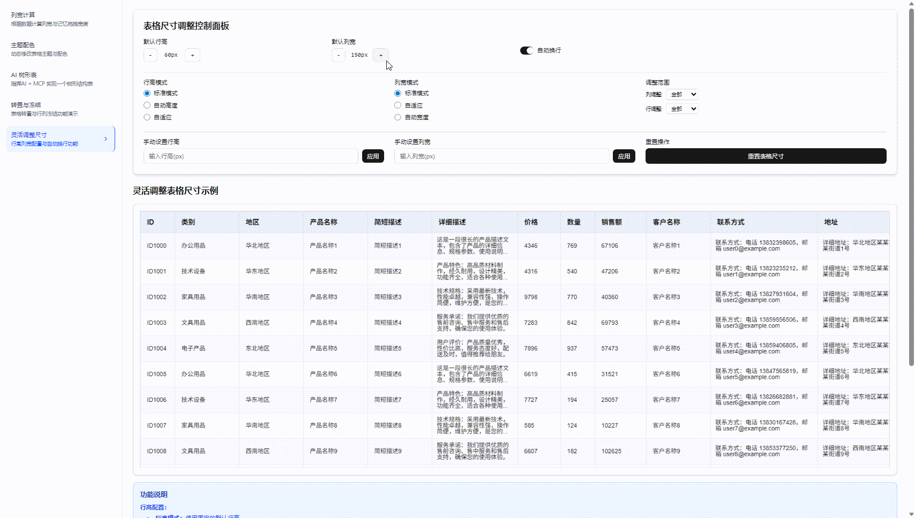Viewport: 915px width, 518px height.
Task: Click the 类别 column header
Action: (x=207, y=222)
